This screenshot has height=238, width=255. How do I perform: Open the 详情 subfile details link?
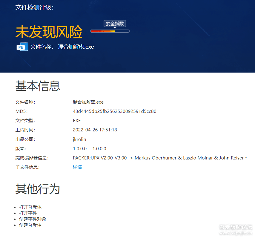tap(77, 167)
